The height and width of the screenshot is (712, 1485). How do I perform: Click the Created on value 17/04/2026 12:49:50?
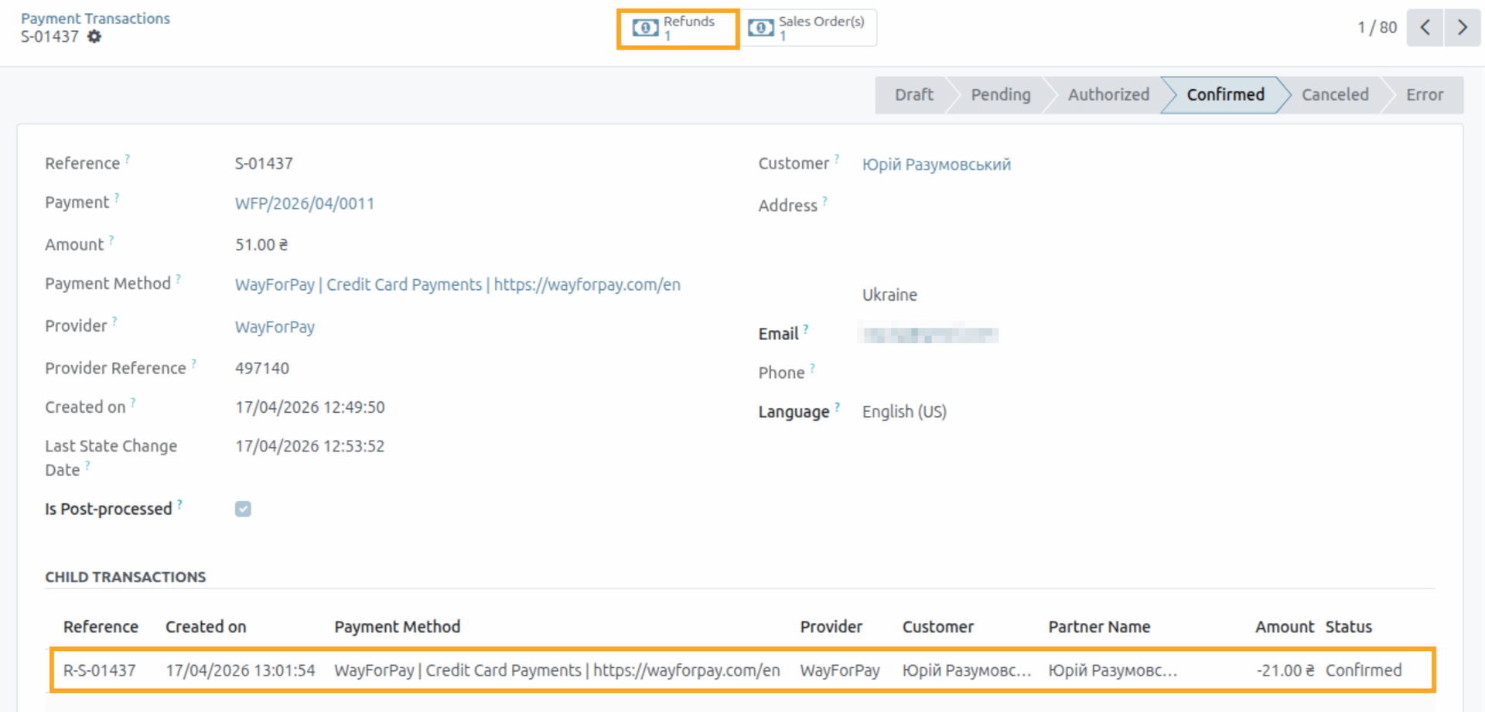point(310,407)
